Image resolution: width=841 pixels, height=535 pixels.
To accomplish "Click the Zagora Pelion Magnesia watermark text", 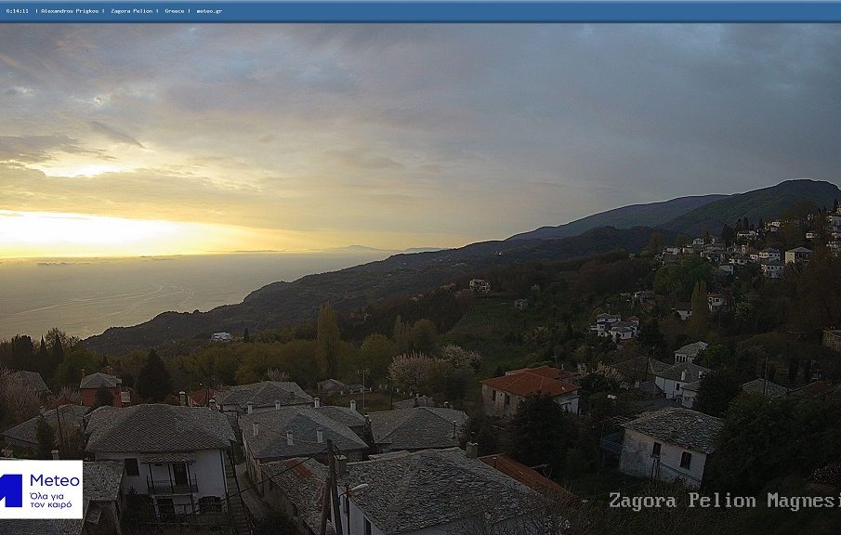I will click(x=723, y=501).
